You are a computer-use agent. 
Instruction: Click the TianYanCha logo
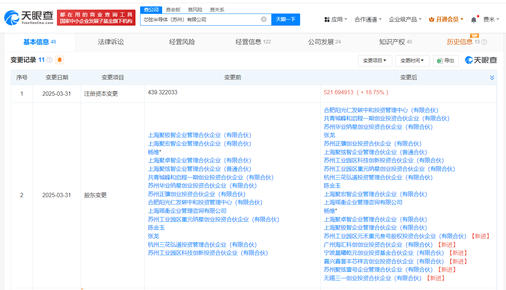click(x=28, y=17)
